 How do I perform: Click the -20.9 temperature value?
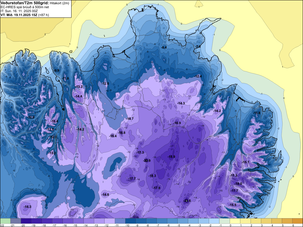(x=147, y=161)
